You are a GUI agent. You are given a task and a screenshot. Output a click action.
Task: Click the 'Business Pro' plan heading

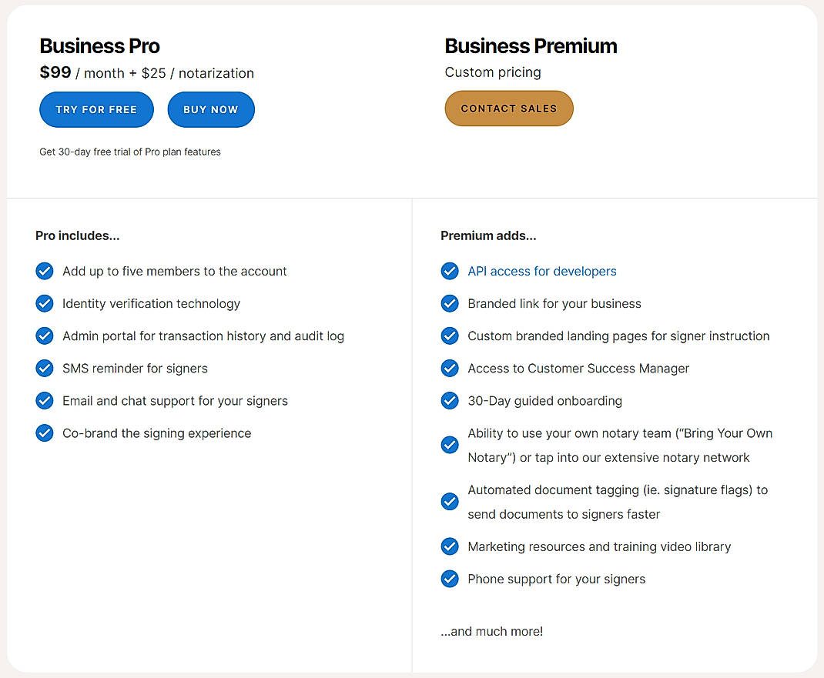[99, 46]
